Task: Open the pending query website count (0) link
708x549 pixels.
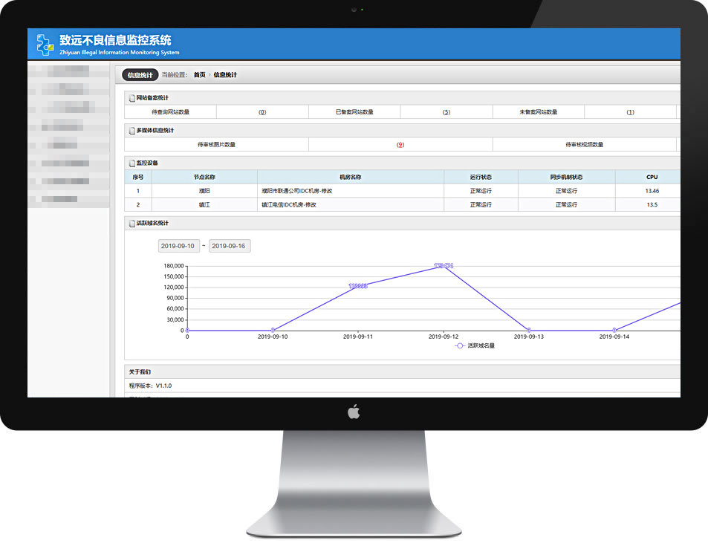Action: (x=262, y=112)
